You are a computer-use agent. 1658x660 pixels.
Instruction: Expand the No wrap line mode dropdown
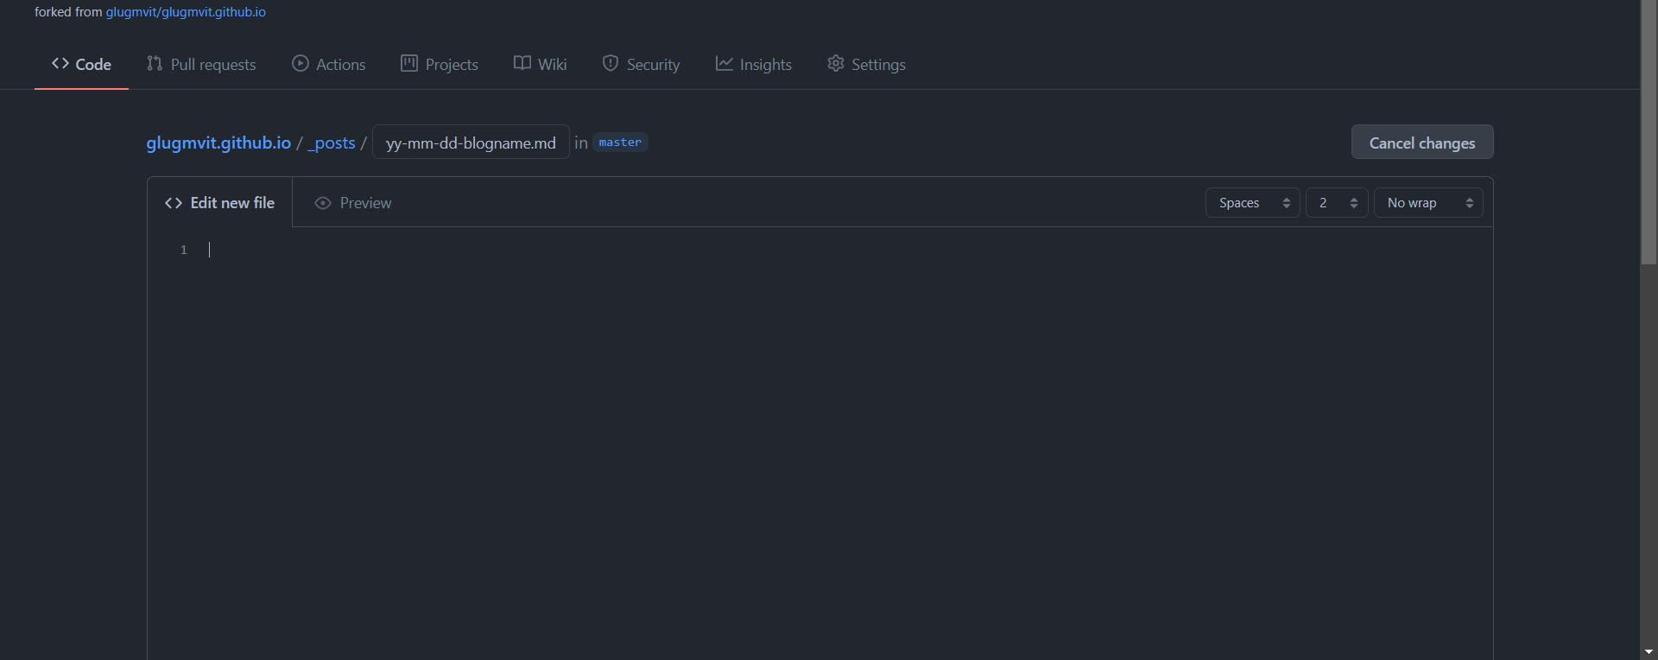click(x=1427, y=203)
